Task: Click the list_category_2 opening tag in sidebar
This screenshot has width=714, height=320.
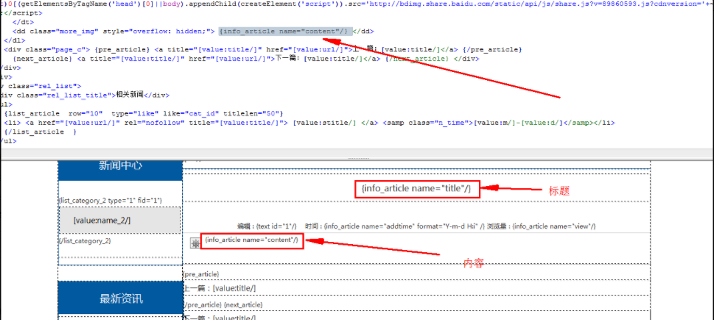Action: pos(111,200)
